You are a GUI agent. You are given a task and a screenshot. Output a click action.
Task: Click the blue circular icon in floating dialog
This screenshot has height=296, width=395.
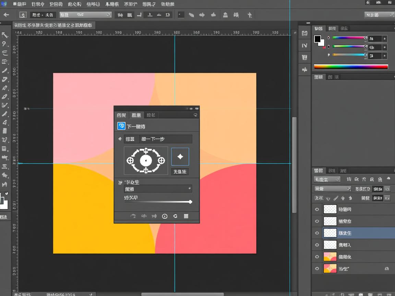point(121,126)
